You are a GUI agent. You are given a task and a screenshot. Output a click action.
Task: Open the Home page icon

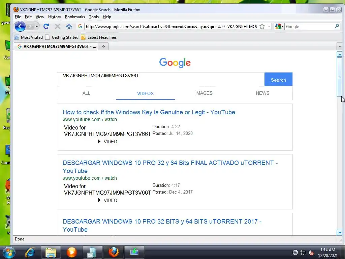(x=69, y=27)
